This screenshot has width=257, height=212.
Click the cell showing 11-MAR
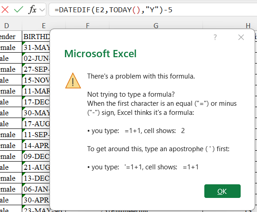[x=36, y=91]
